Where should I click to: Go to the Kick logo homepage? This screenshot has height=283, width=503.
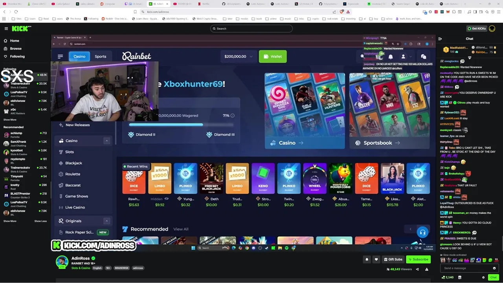[21, 28]
